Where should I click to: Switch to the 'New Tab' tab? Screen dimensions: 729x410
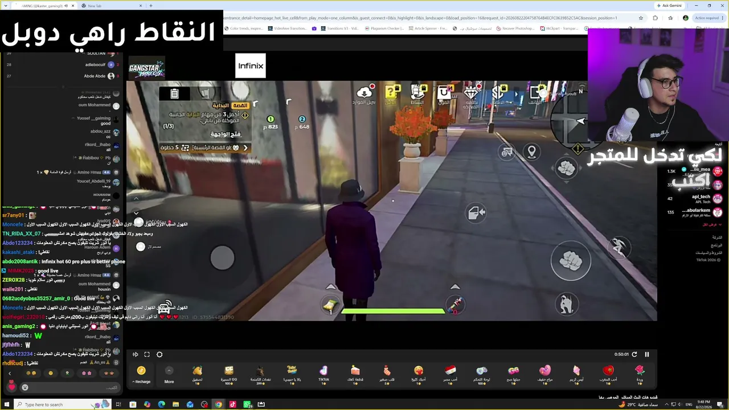111,6
